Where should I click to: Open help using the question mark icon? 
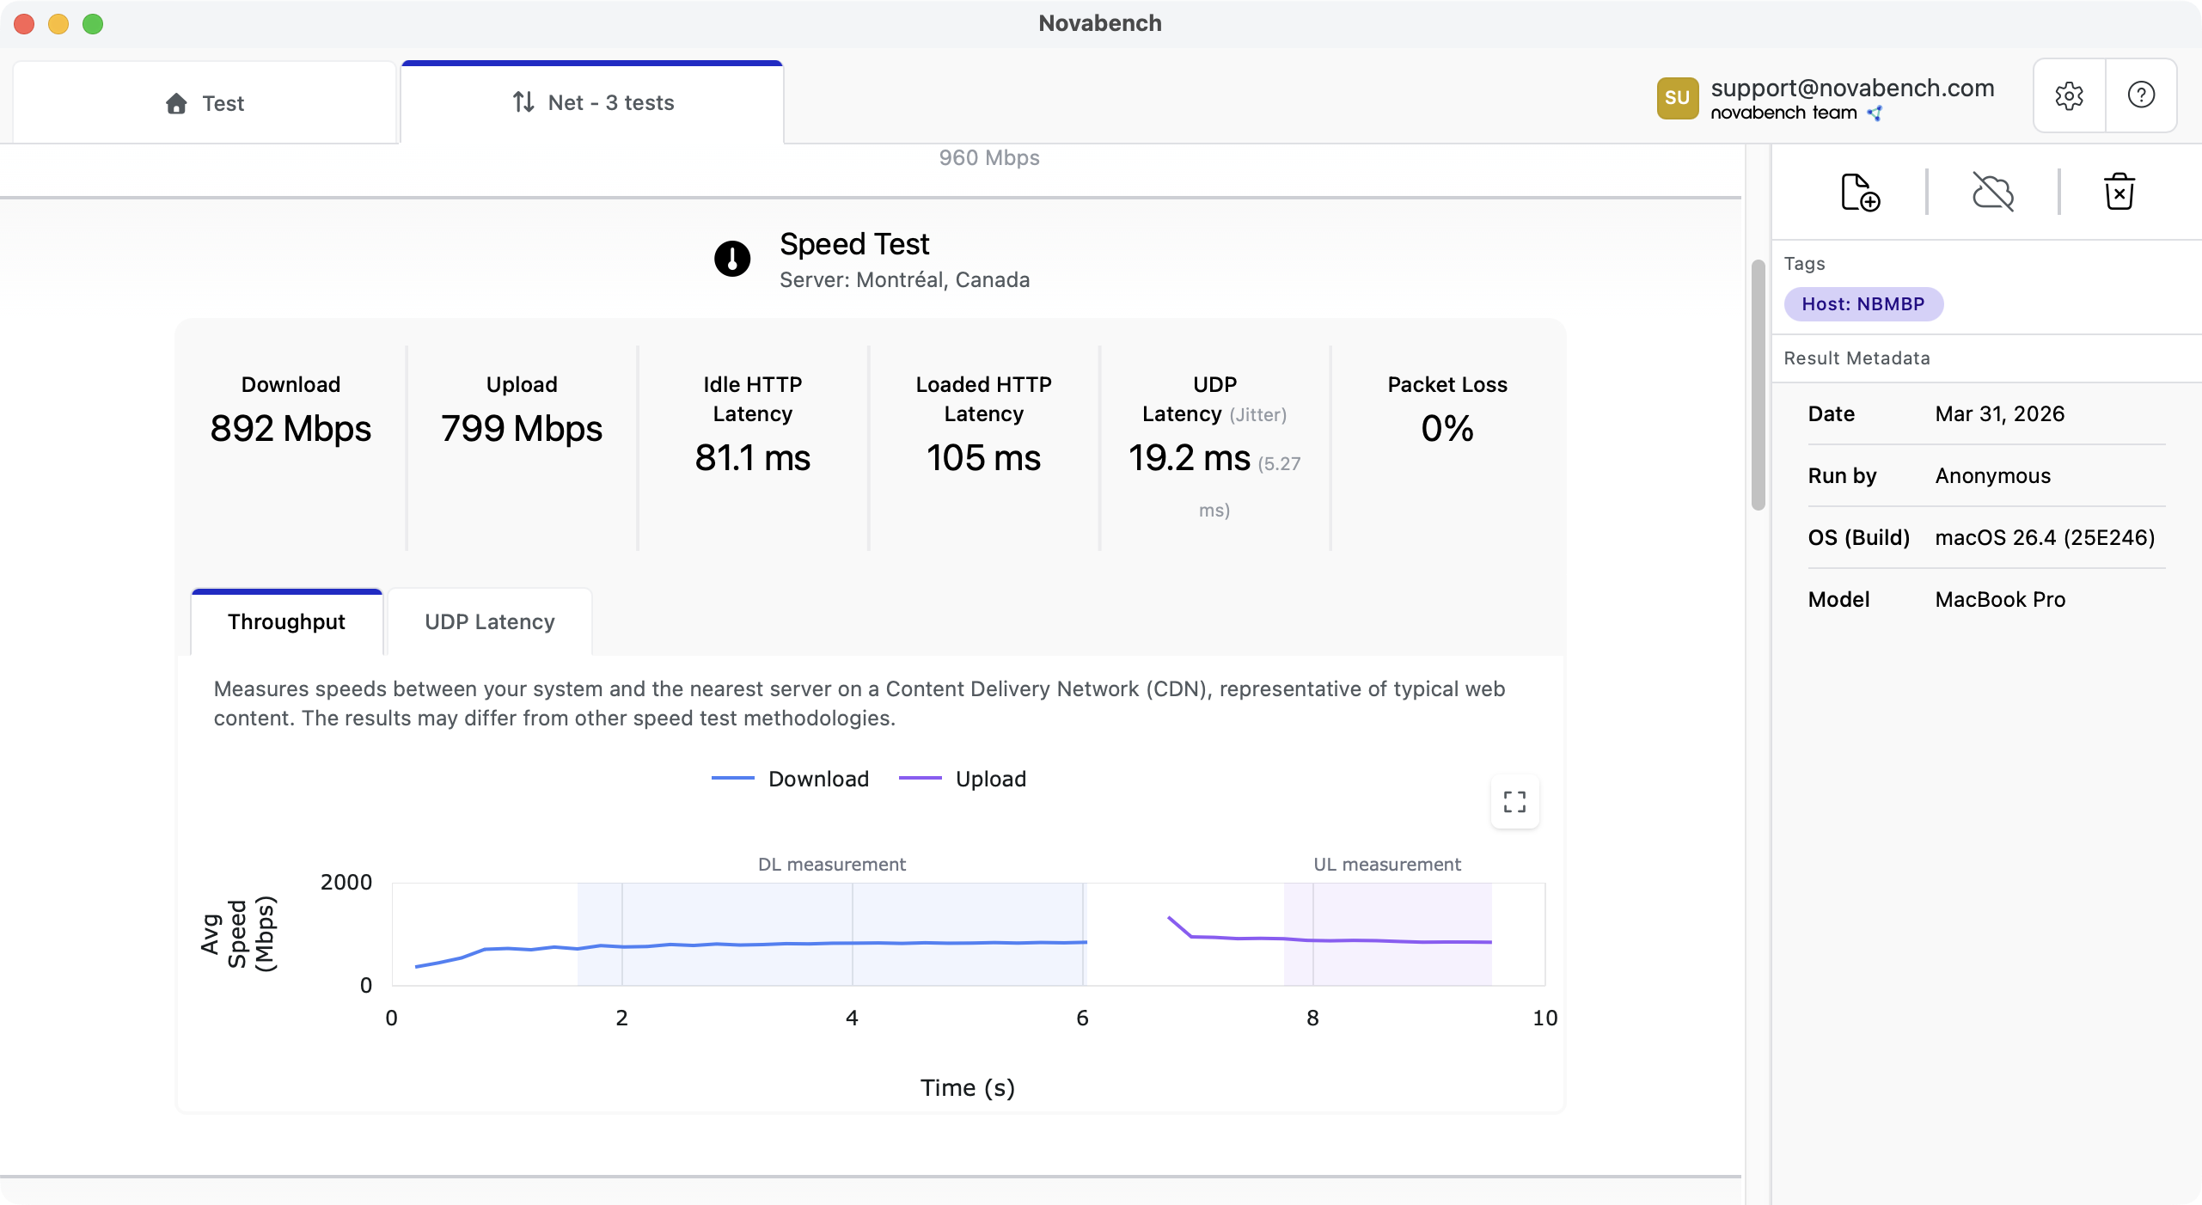[2141, 95]
